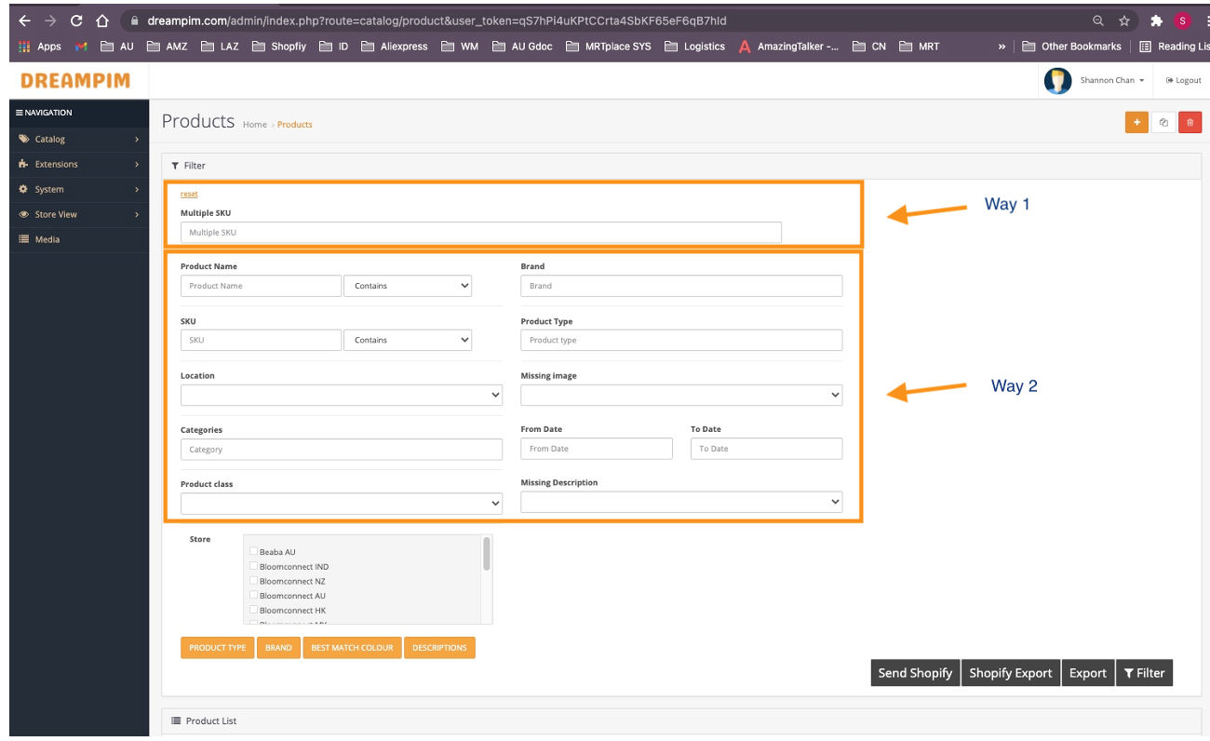Click the Store list scrollbar
This screenshot has height=741, width=1210.
487,553
